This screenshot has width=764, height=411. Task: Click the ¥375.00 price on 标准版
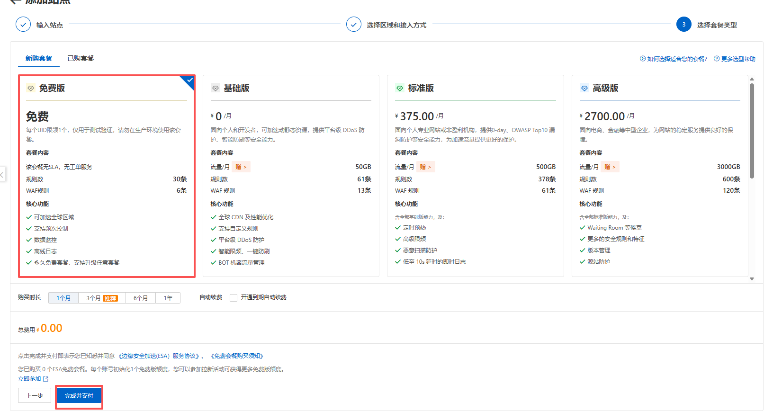(x=414, y=116)
